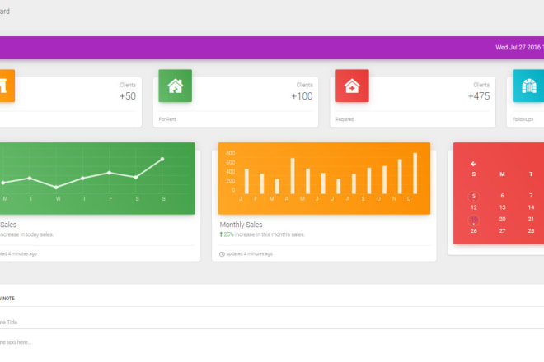Screen dimensions: 544x362
Task: Click the Followups card label
Action: click(x=523, y=119)
